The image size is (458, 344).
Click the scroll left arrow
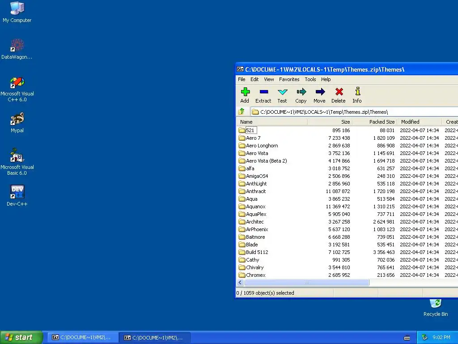tap(240, 282)
